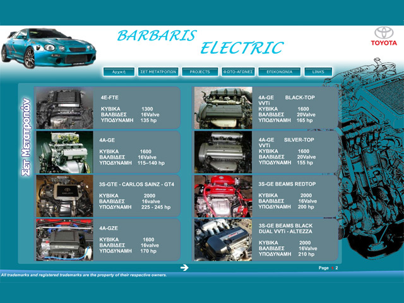Click the blue Celica car image
This screenshot has width=404, height=303.
point(49,49)
